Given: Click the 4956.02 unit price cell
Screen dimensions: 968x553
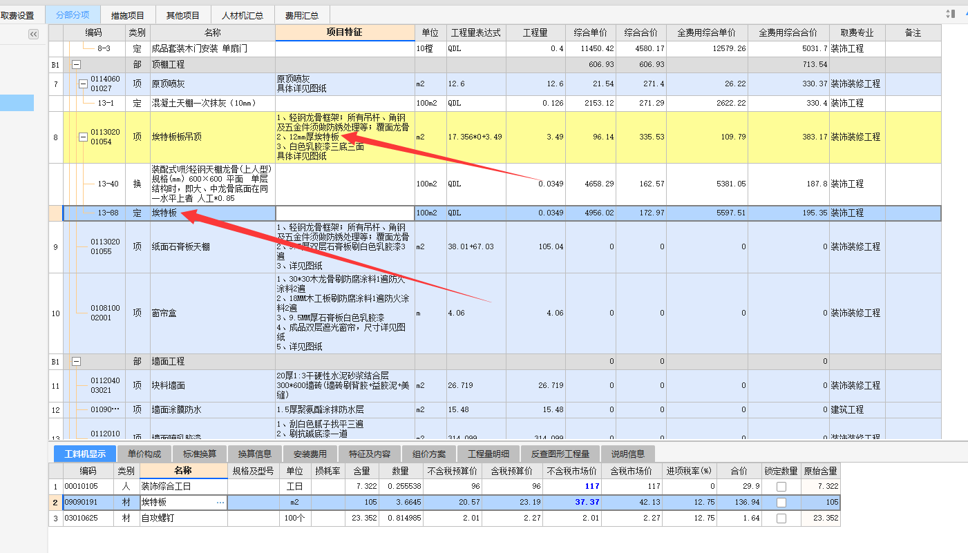Looking at the screenshot, I should (x=590, y=213).
